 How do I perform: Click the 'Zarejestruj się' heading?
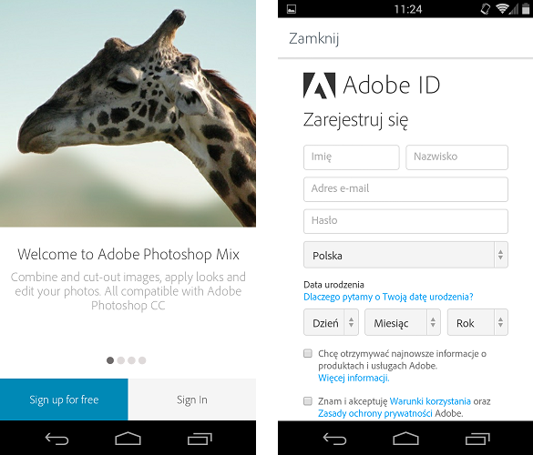(x=355, y=120)
